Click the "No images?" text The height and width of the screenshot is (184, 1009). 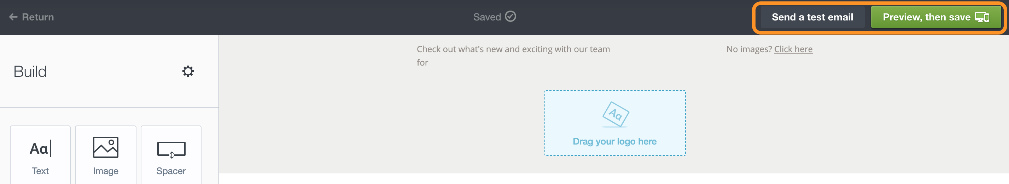(749, 49)
